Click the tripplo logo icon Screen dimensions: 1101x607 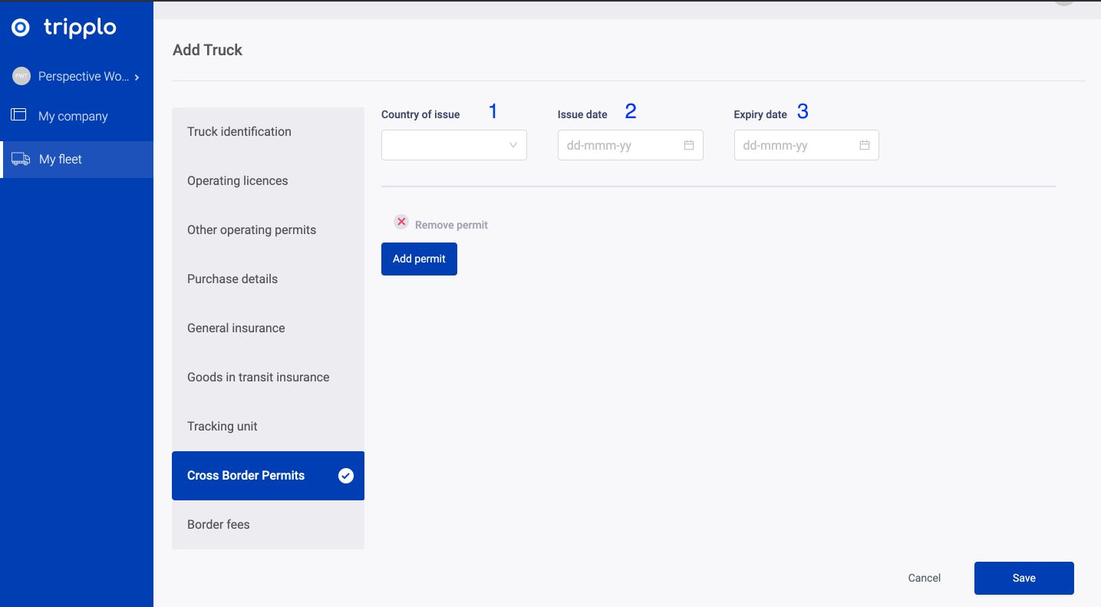pos(21,28)
